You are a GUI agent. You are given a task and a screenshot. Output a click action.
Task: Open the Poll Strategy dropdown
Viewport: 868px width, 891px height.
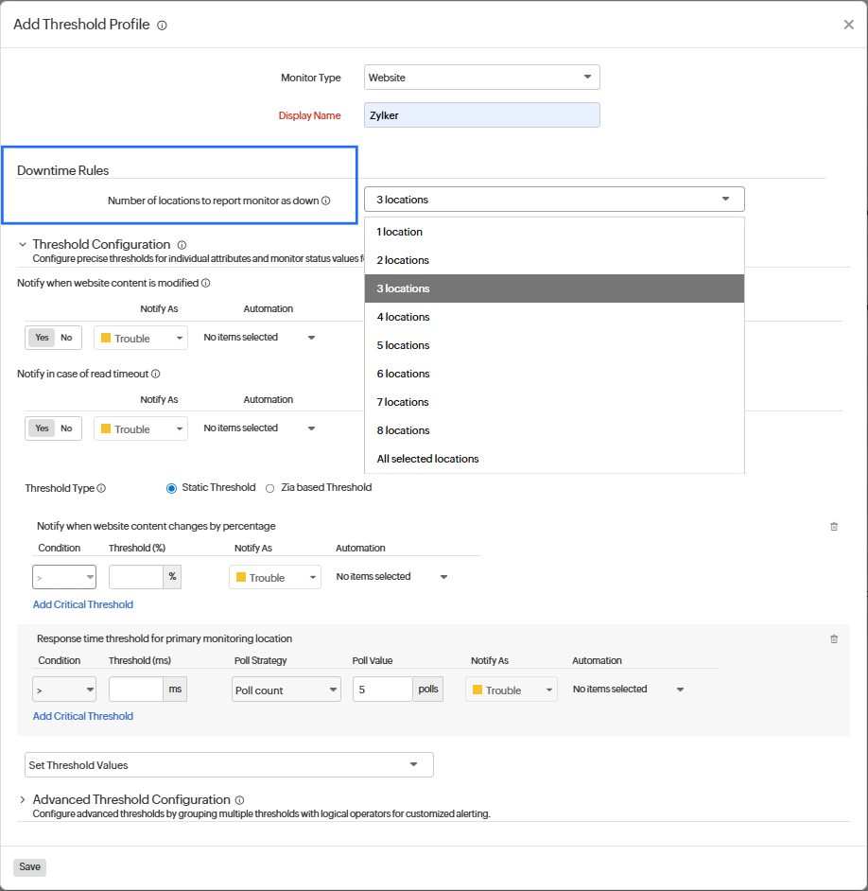286,690
